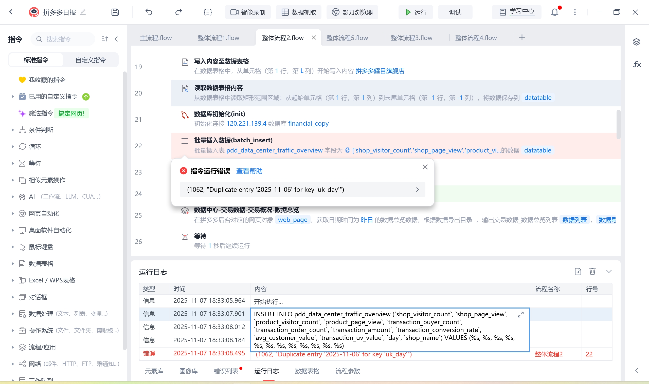This screenshot has width=649, height=384.
Task: Click the back arrow beside 拼多多日报
Action: pyautogui.click(x=11, y=12)
